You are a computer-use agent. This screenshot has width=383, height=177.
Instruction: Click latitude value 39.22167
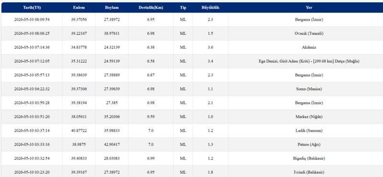(79, 33)
